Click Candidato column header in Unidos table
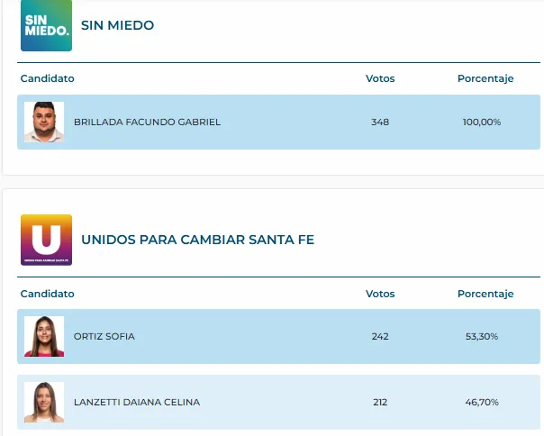This screenshot has width=544, height=436. [x=48, y=294]
